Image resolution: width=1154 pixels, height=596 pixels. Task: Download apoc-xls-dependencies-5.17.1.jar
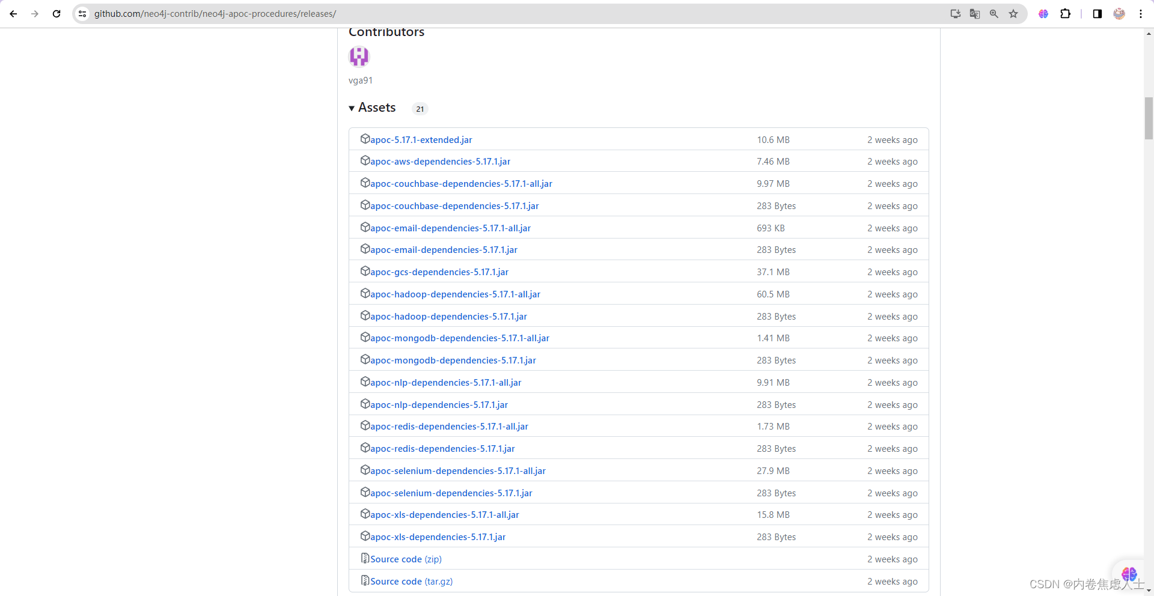click(x=438, y=537)
